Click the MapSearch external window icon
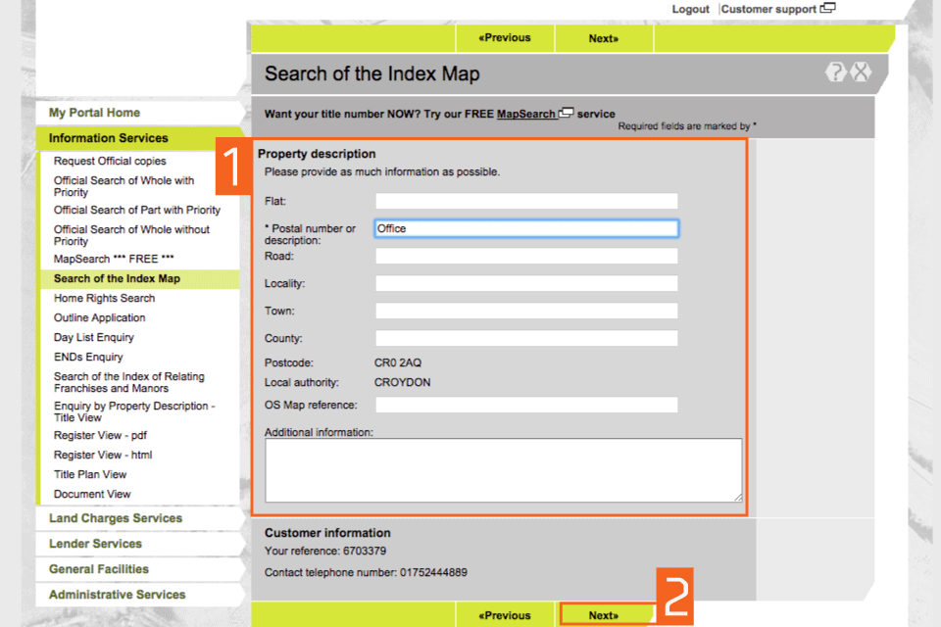The width and height of the screenshot is (941, 627). coord(566,114)
